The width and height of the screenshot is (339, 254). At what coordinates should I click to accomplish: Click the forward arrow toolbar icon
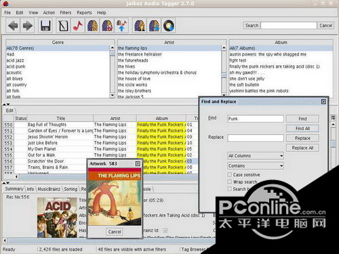pos(28,26)
